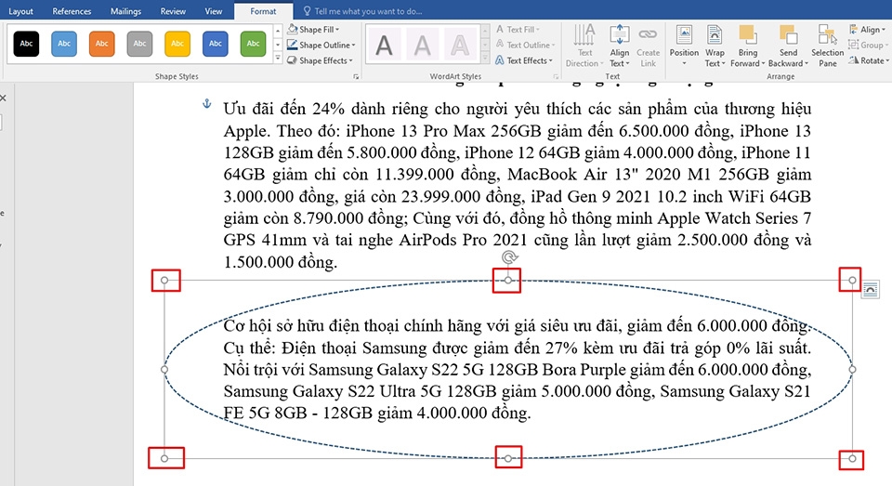
Task: Click the bottom-right sizing handle of oval
Action: coord(852,458)
